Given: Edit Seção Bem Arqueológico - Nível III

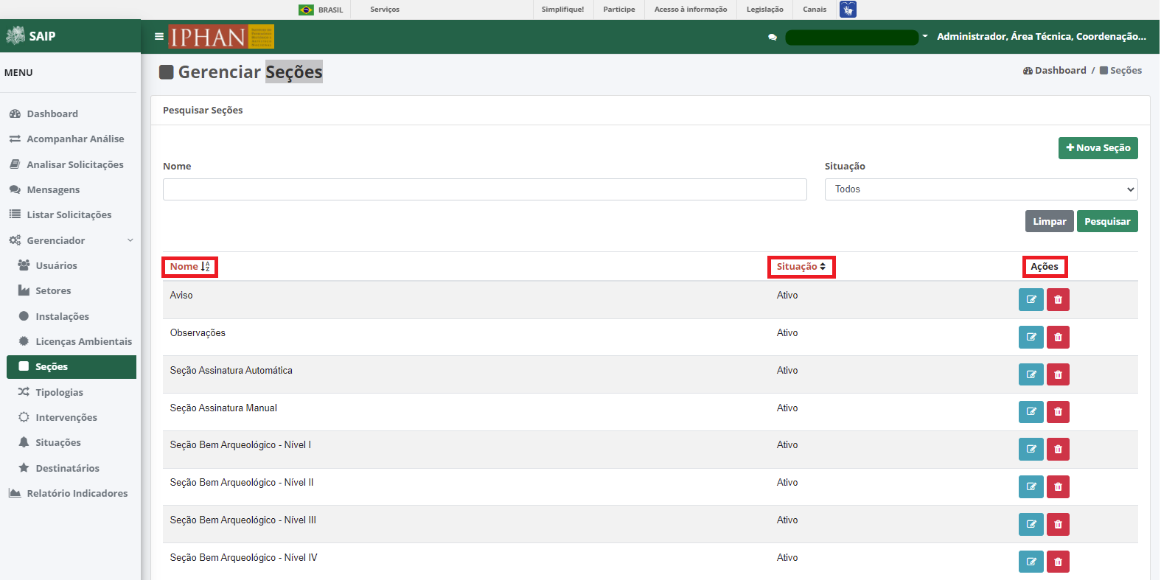Looking at the screenshot, I should 1031,525.
